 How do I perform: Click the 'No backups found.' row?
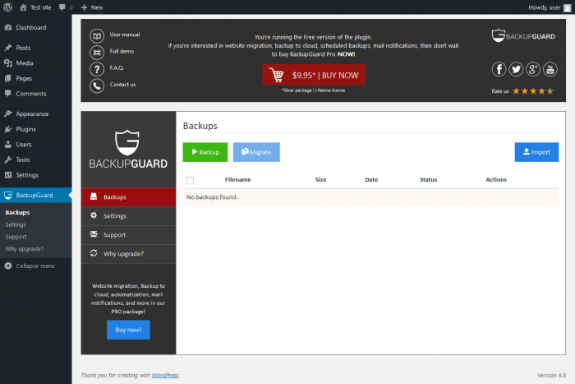point(370,197)
